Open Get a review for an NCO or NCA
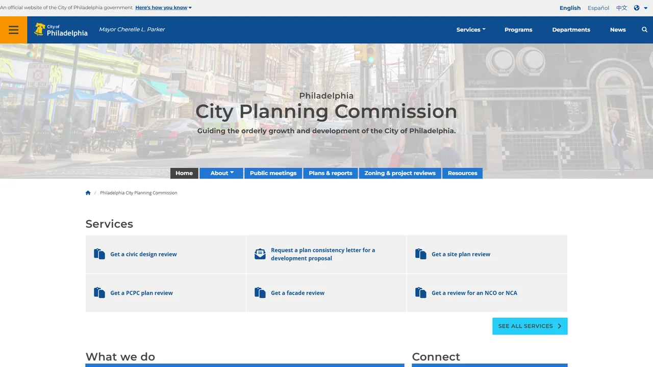This screenshot has width=653, height=367. point(474,293)
